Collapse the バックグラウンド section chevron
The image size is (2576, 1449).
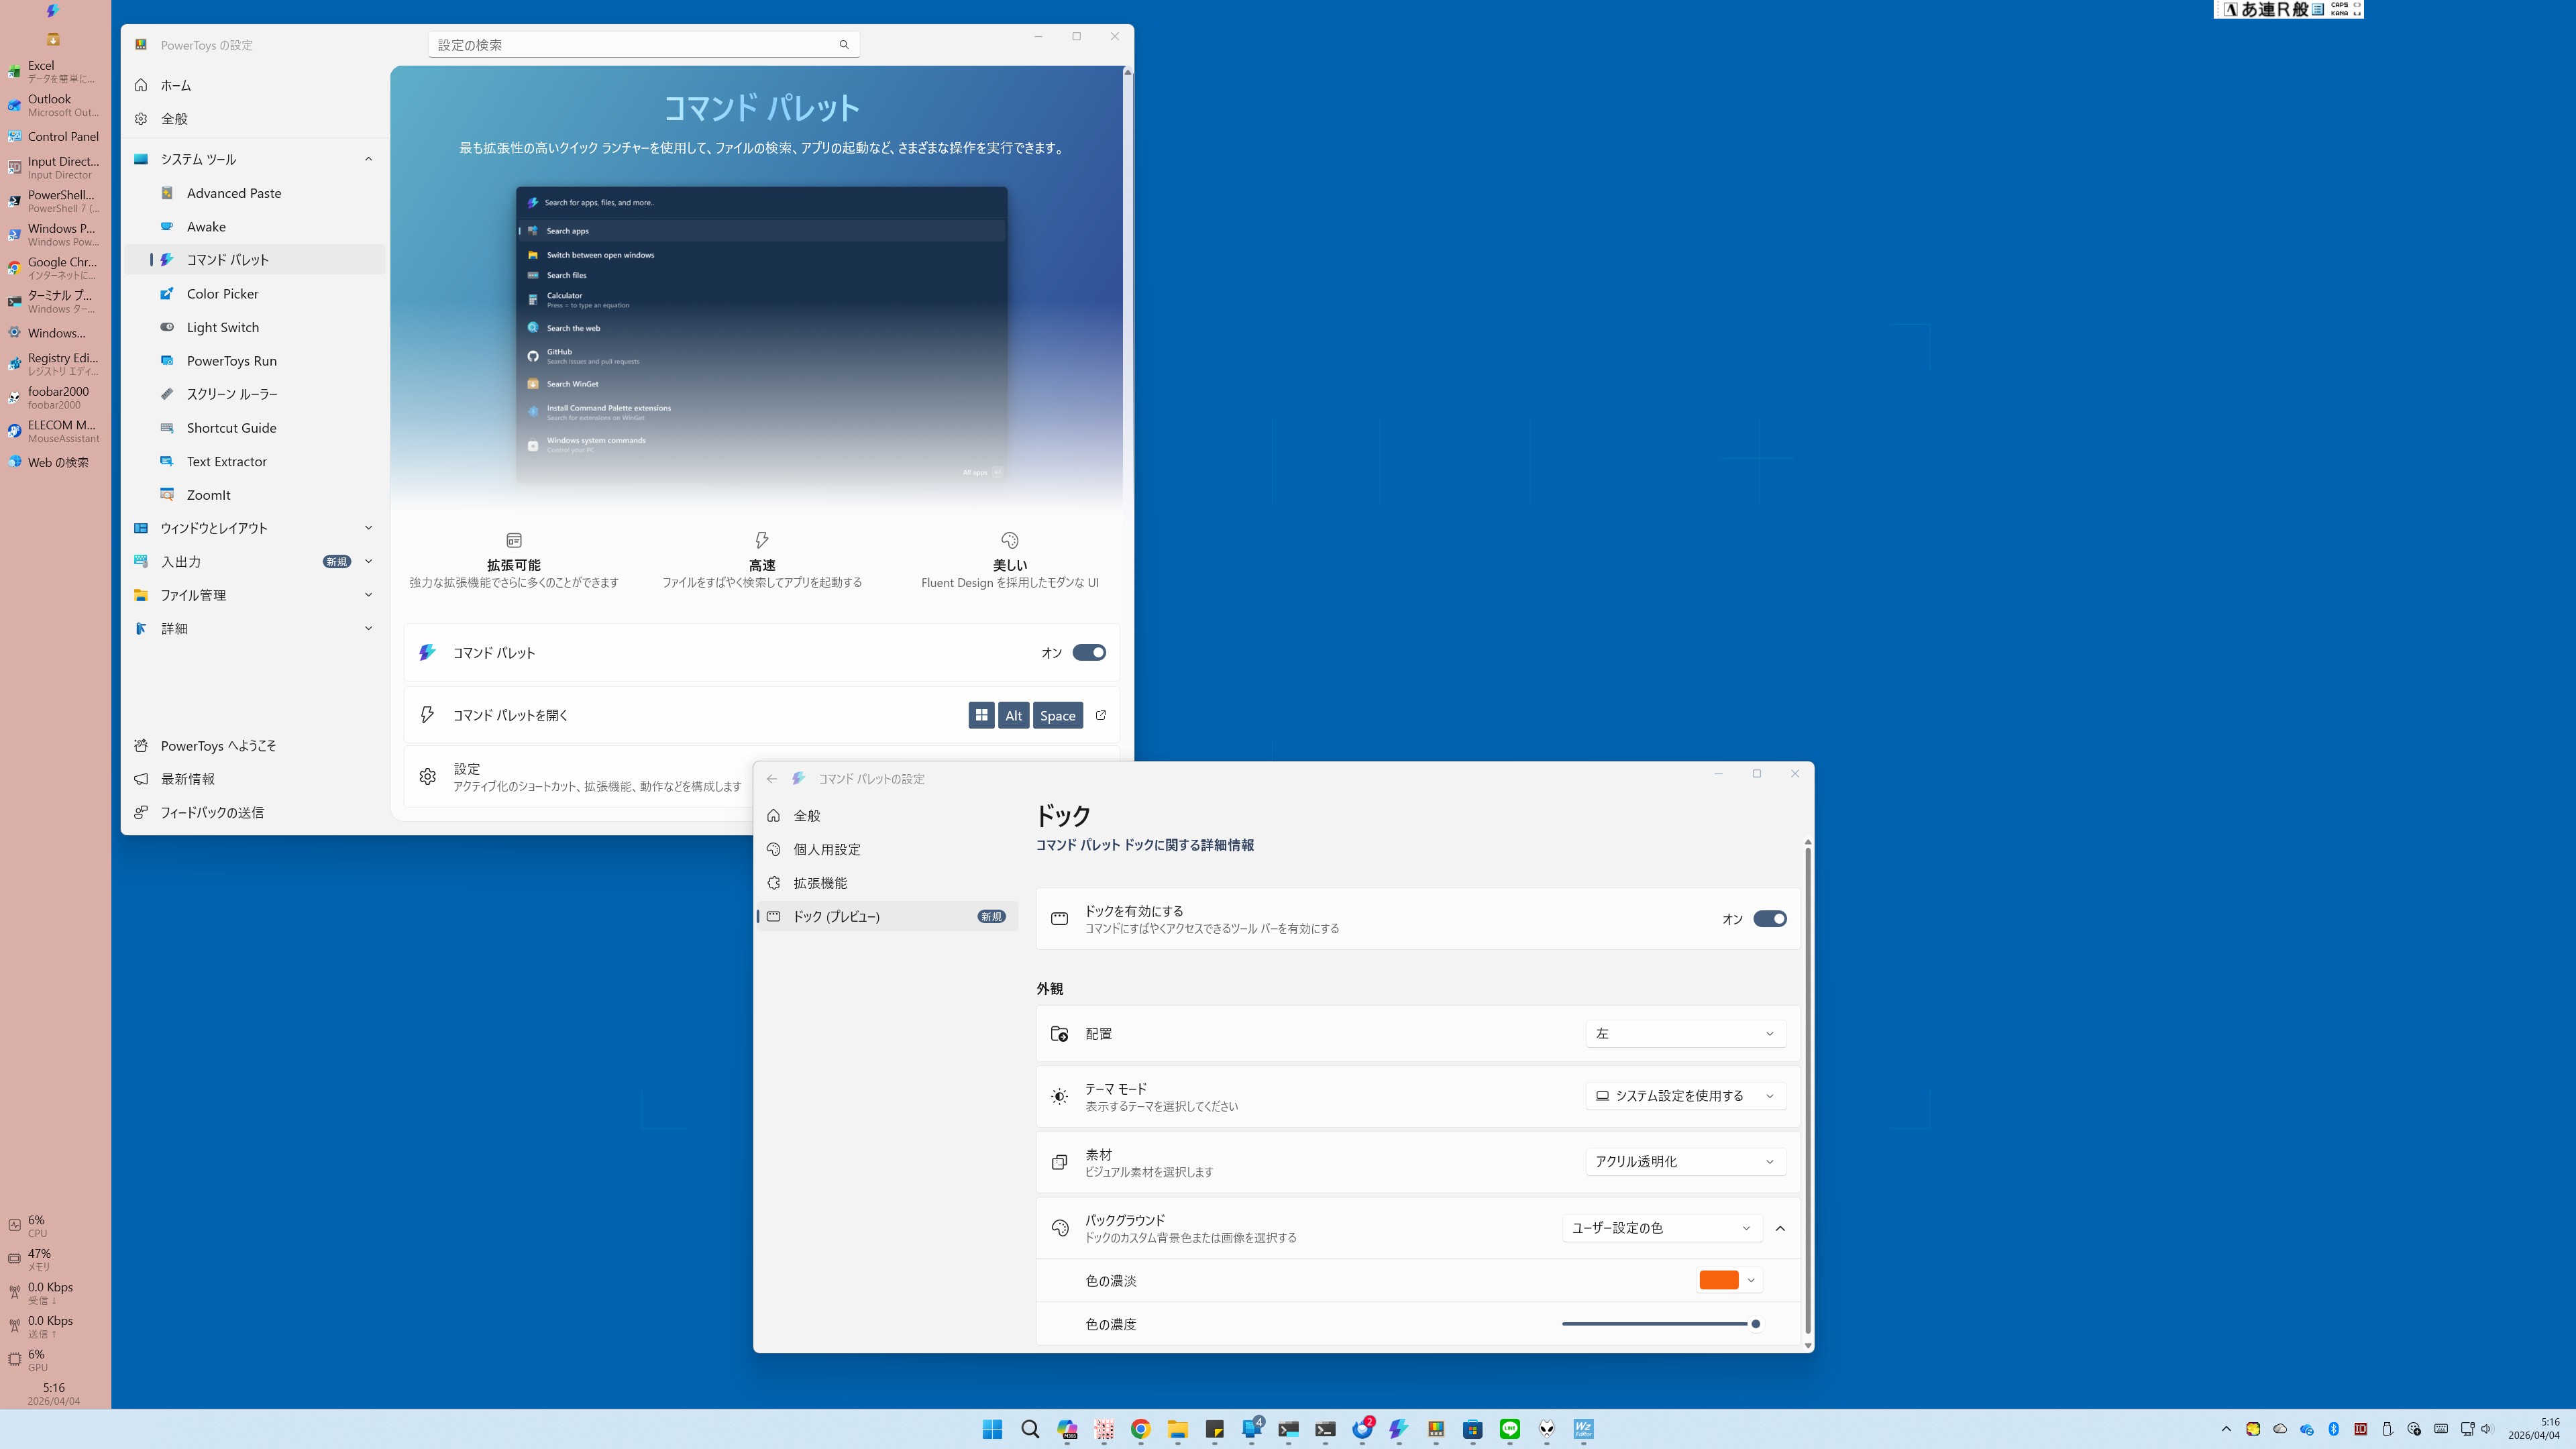(1780, 1228)
